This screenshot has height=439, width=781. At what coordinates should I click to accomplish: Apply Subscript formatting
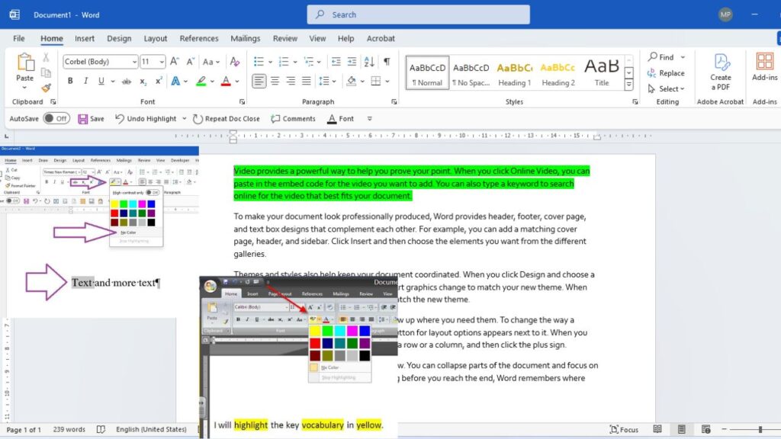click(143, 81)
